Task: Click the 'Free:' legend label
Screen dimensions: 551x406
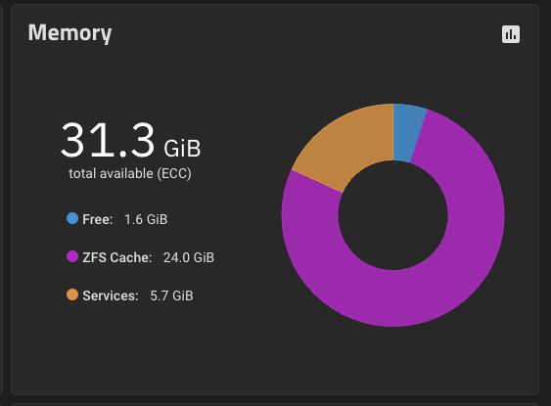Action: (x=98, y=219)
